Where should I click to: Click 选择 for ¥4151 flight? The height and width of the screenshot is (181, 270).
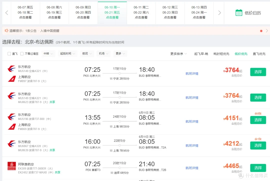tap(258, 120)
